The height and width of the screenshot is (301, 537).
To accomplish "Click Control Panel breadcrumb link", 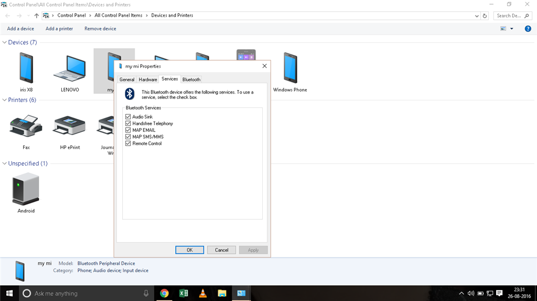I will coord(71,15).
